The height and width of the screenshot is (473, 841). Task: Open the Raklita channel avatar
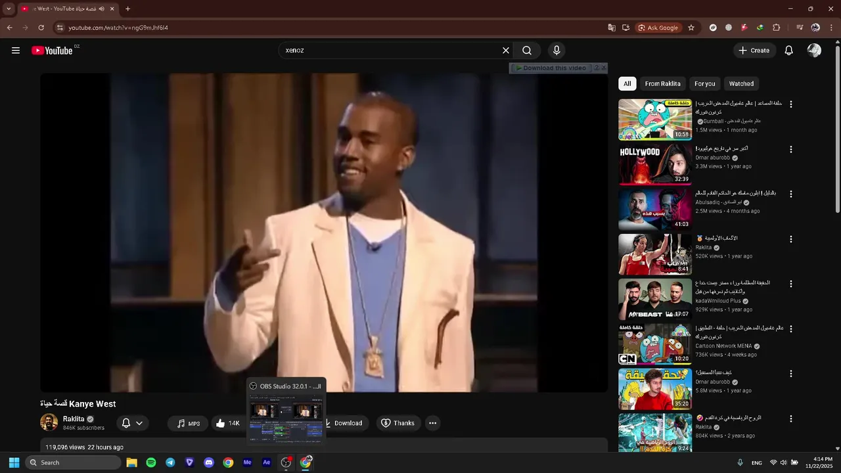point(49,422)
